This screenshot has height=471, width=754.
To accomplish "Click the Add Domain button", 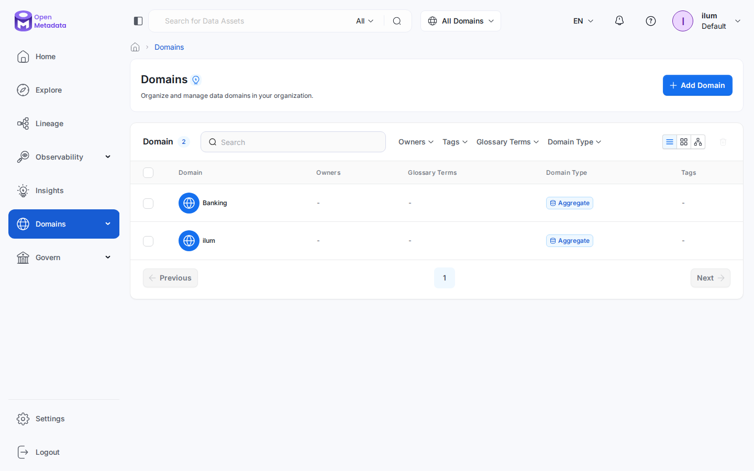I will coord(697,85).
